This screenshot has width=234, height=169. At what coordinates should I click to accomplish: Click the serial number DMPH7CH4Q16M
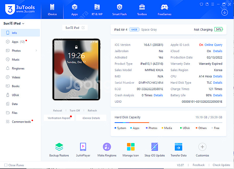151,82
